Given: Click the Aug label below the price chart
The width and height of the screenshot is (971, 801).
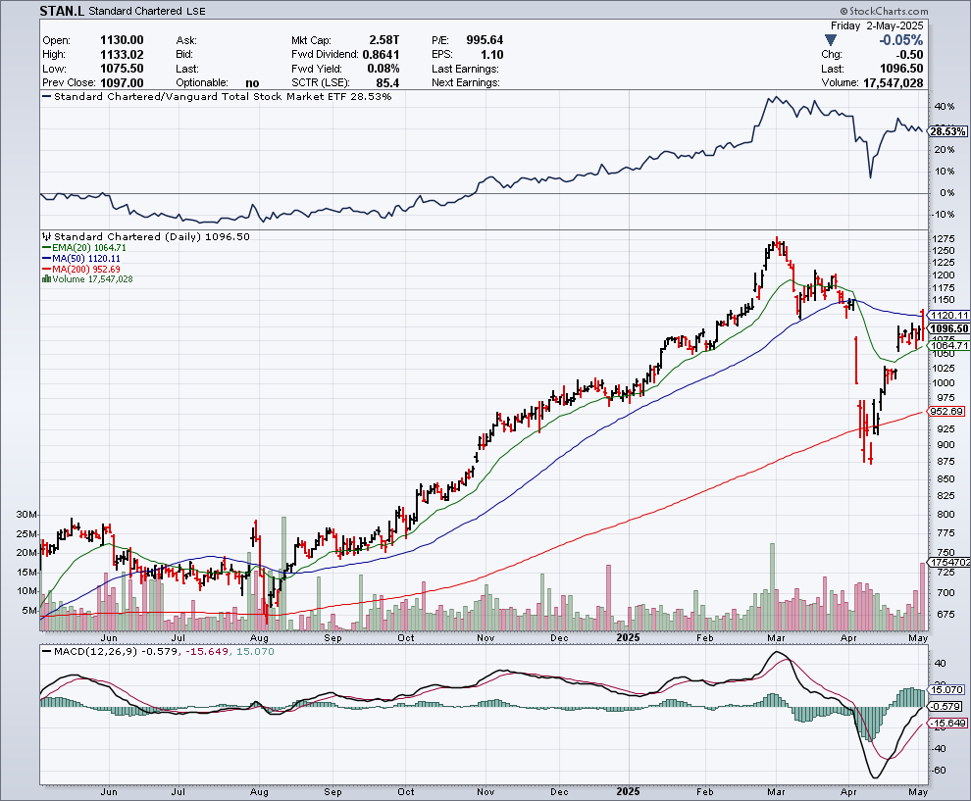Looking at the screenshot, I should [259, 637].
